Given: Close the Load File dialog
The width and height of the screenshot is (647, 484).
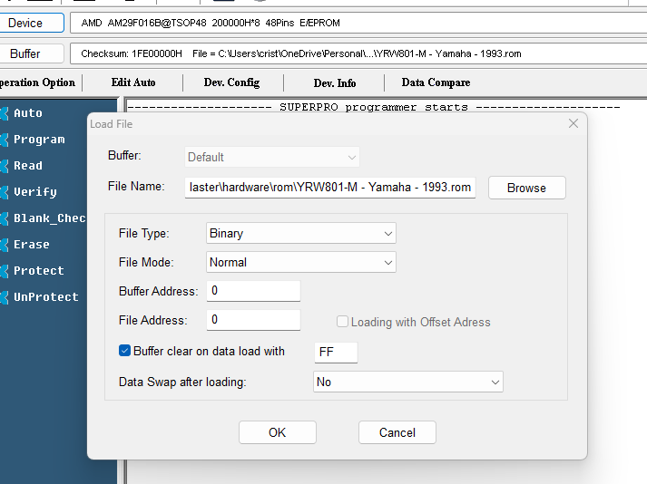Looking at the screenshot, I should point(573,123).
